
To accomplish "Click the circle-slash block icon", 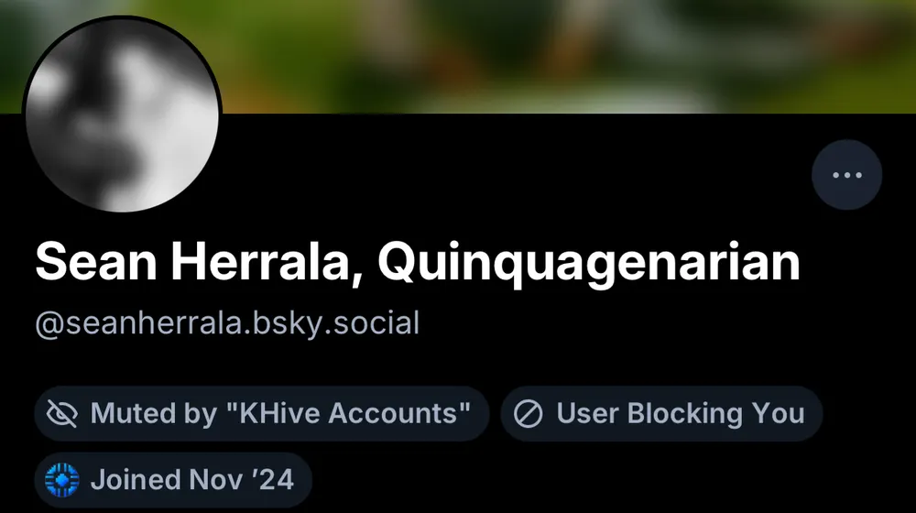I will 529,414.
